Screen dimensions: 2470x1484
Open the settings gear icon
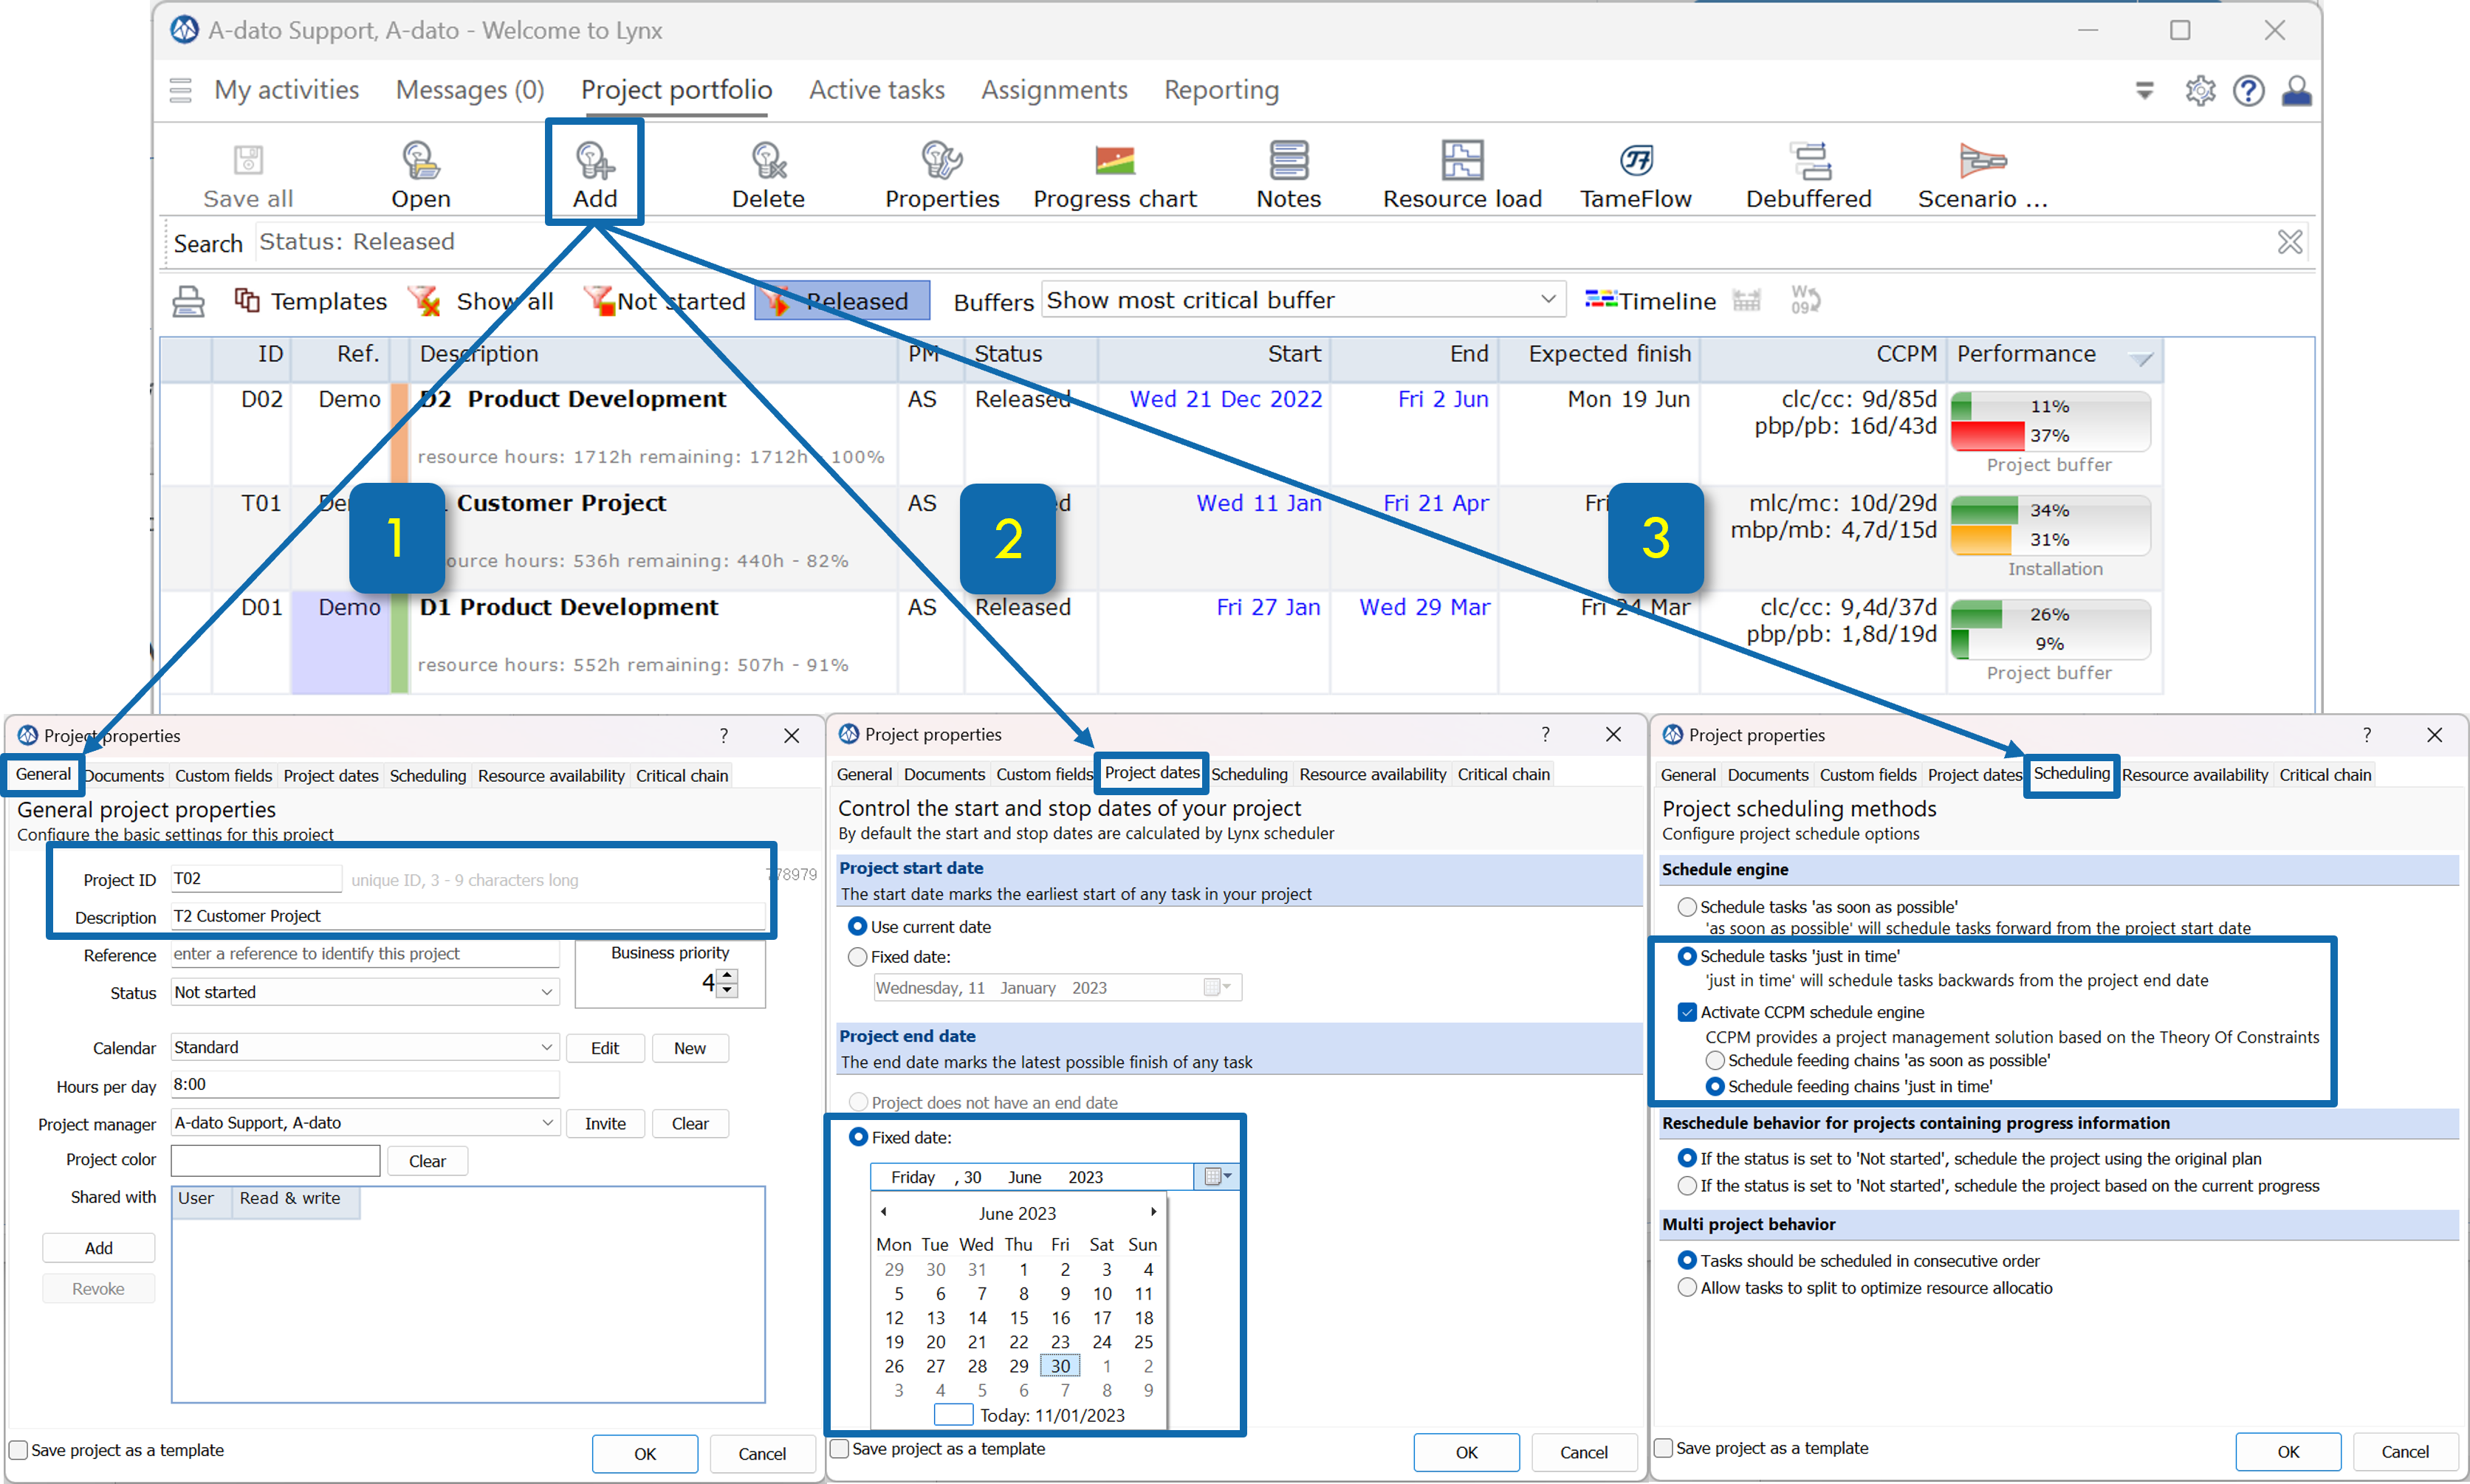pos(2199,91)
